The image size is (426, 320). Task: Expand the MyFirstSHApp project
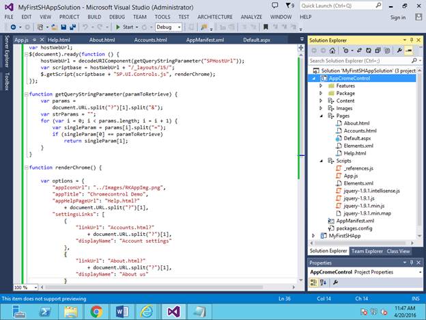tap(313, 236)
